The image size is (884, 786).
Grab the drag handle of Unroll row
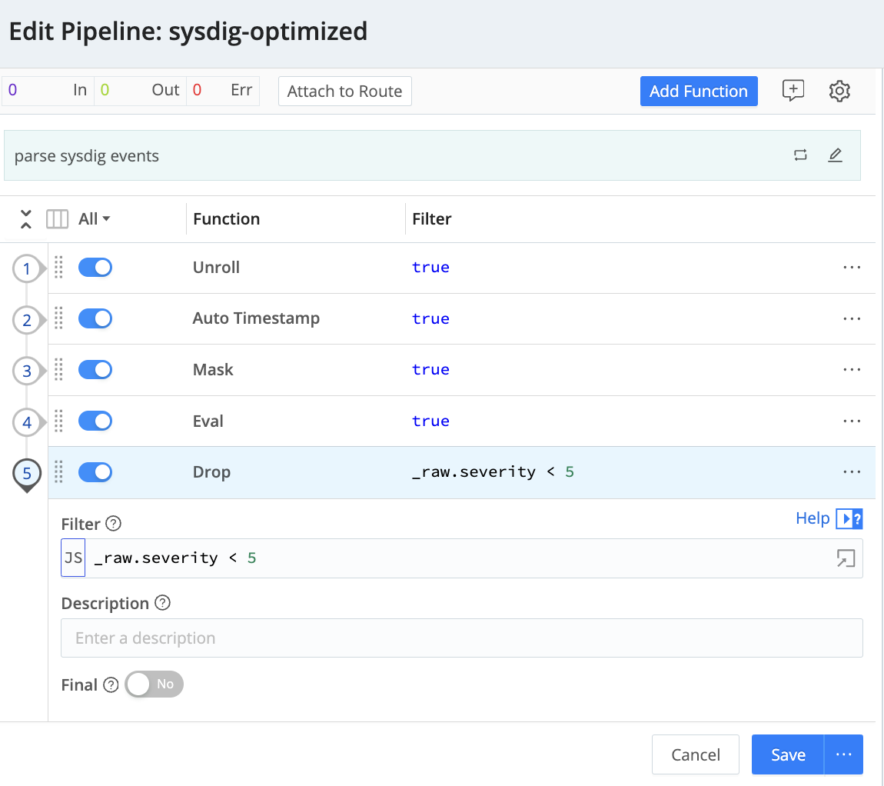[x=58, y=268]
